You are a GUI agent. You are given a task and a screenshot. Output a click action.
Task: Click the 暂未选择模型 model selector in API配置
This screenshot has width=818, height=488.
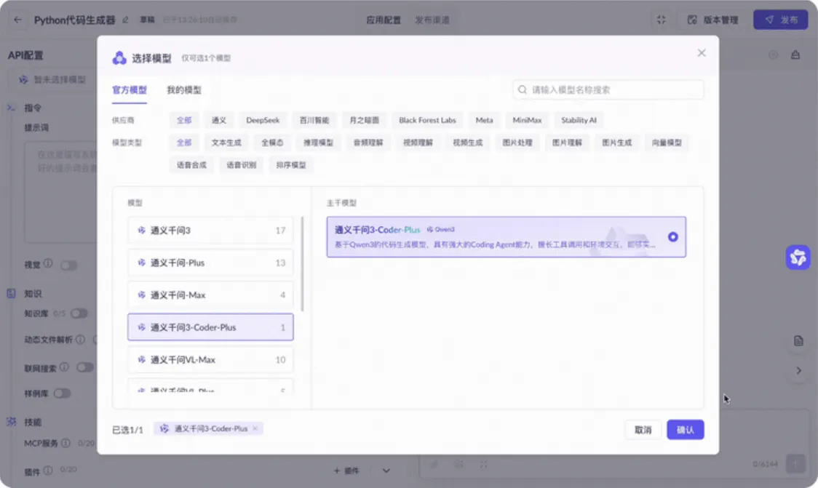tap(53, 79)
